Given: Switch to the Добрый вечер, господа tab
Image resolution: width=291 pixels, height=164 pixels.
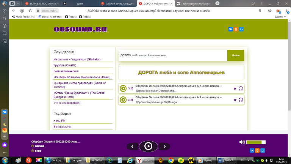Looking at the screenshot, I should point(118,3).
